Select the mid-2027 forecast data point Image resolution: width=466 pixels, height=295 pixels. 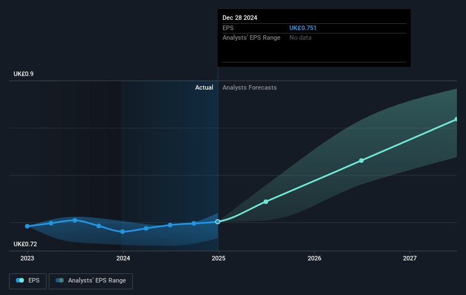click(x=456, y=119)
